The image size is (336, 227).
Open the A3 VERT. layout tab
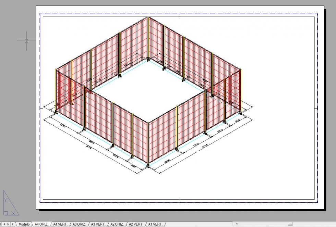[98, 224]
